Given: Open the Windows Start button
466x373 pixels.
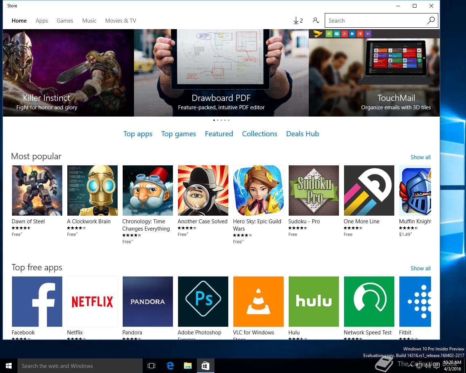Looking at the screenshot, I should (x=9, y=366).
